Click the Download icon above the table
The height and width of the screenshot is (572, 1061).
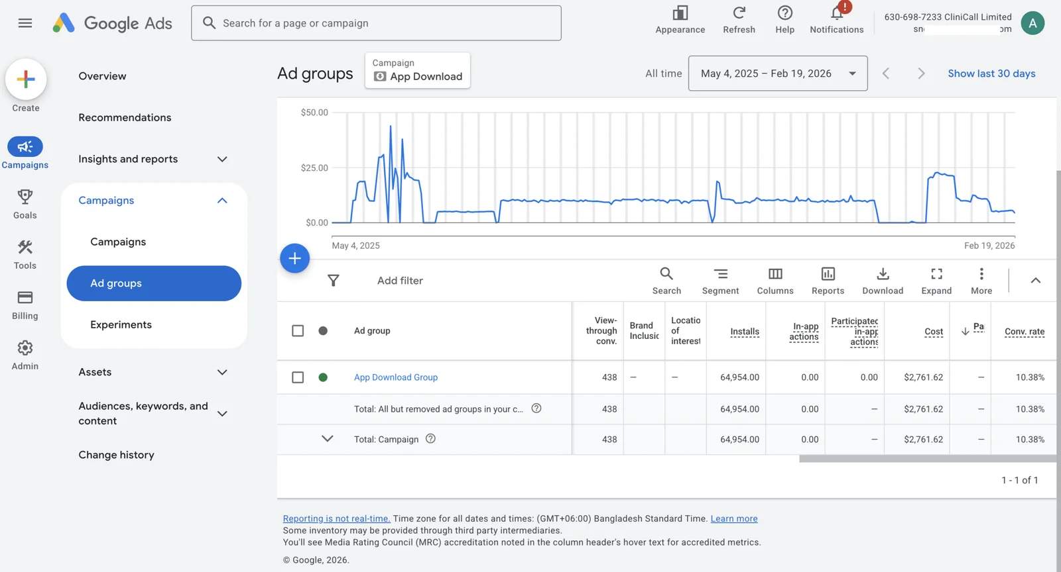pyautogui.click(x=883, y=281)
